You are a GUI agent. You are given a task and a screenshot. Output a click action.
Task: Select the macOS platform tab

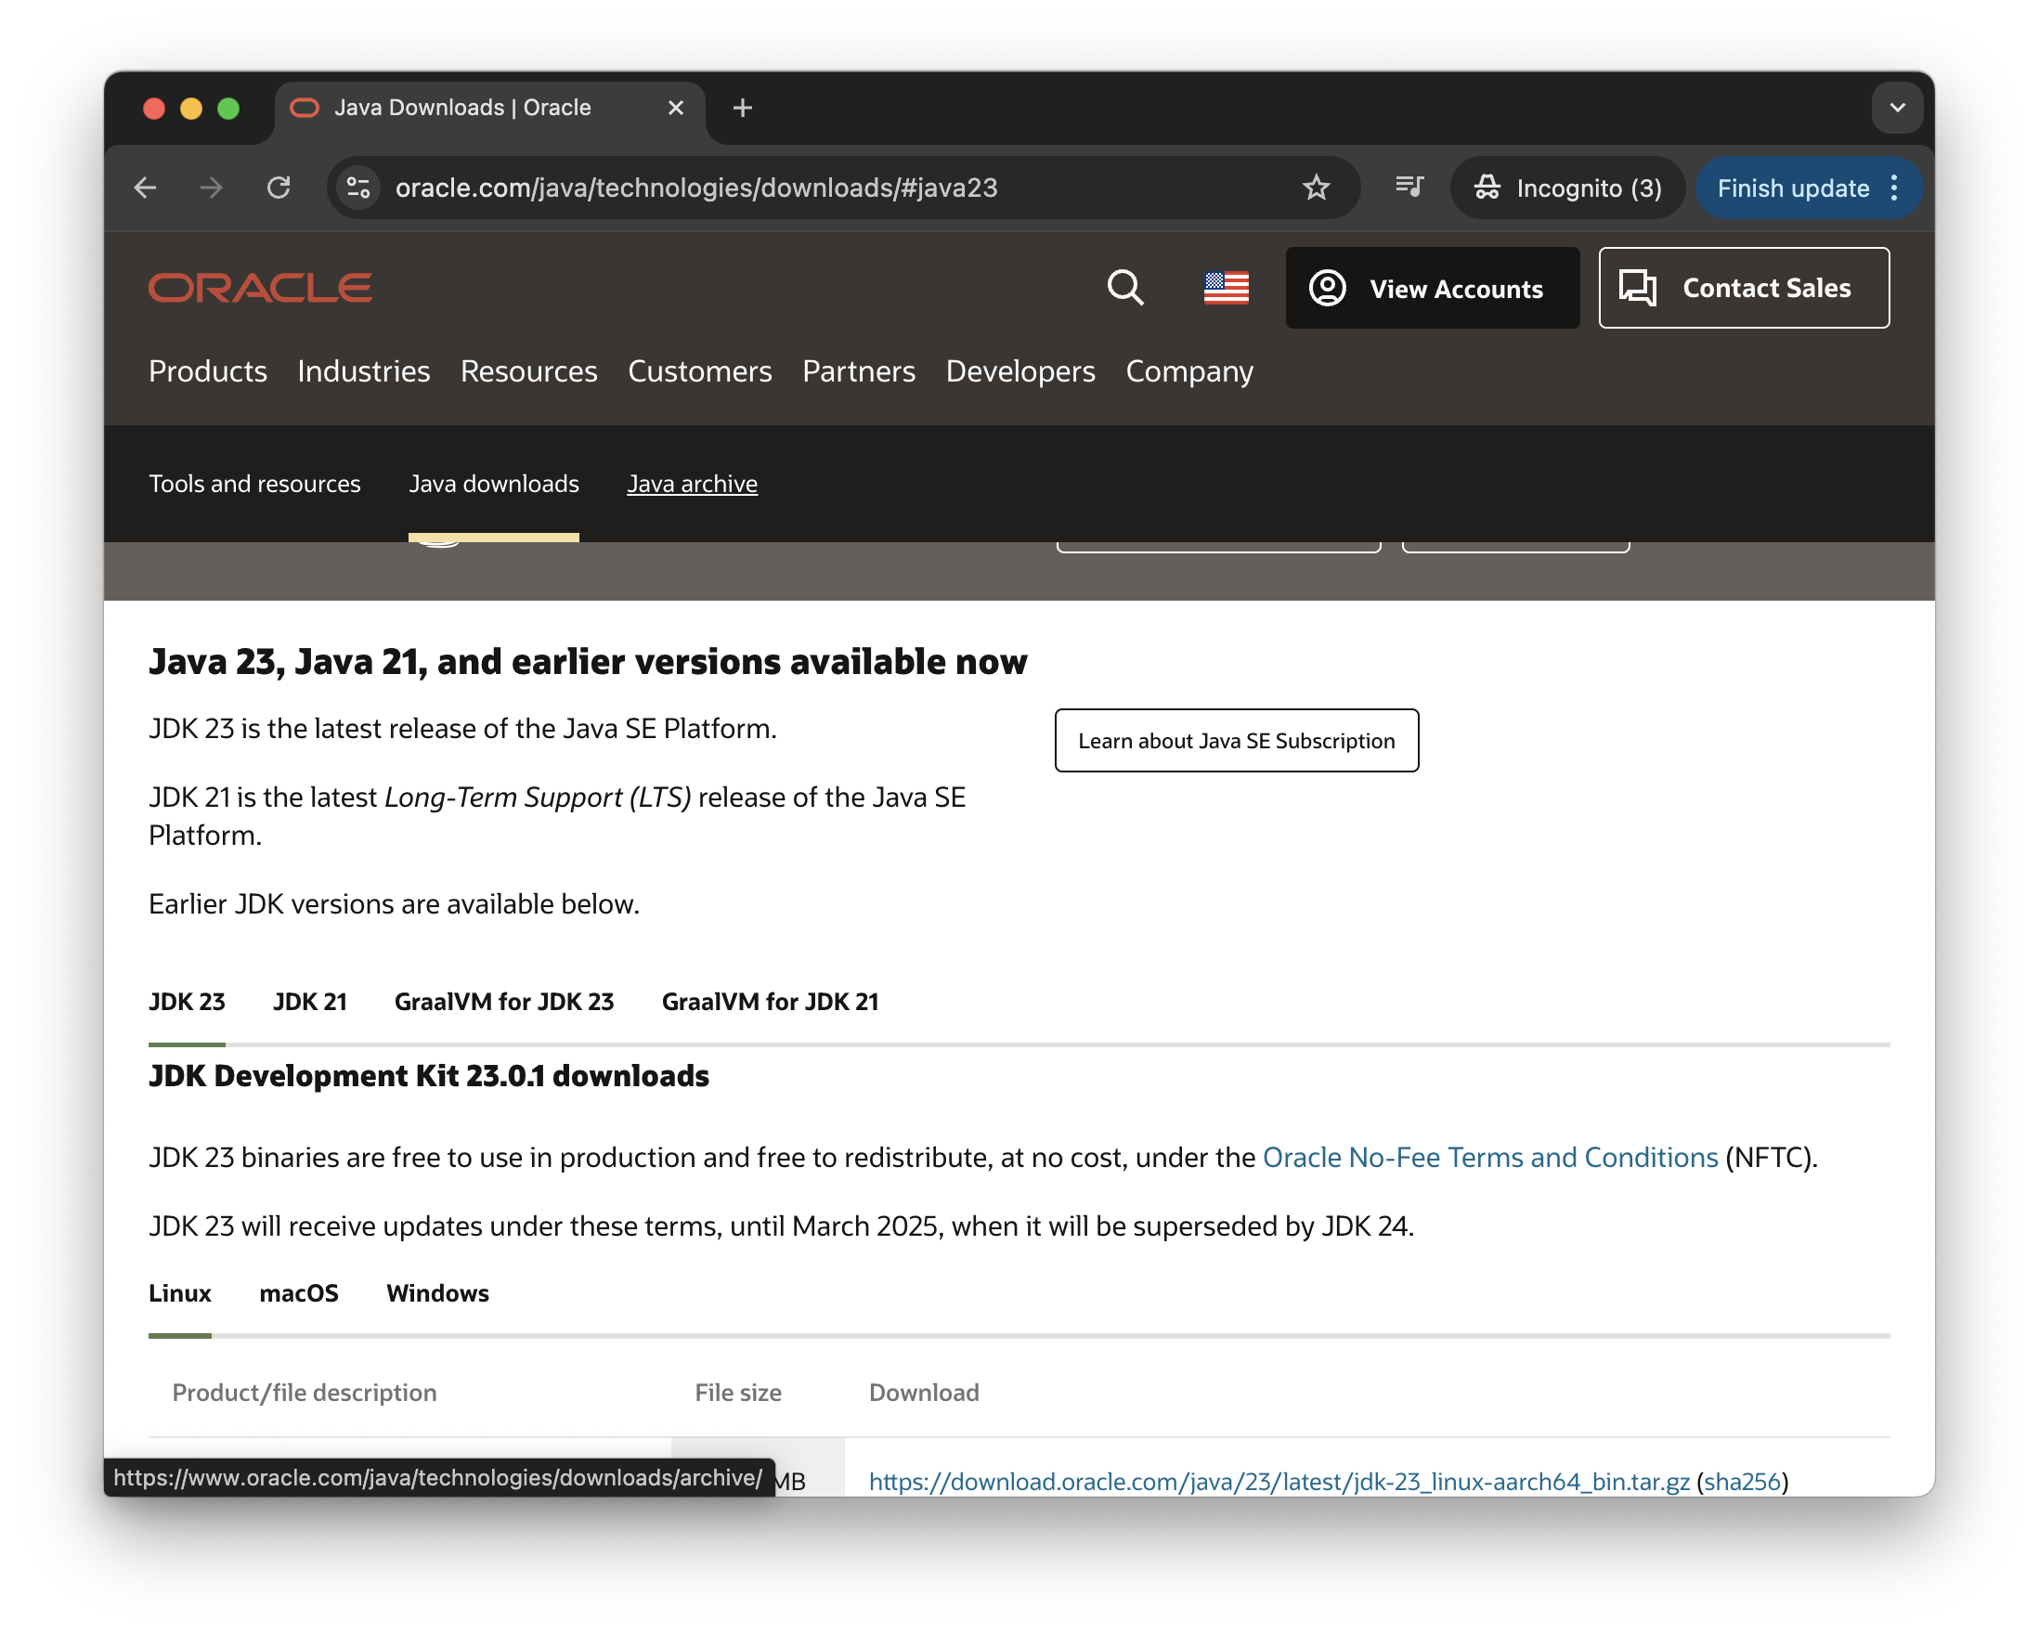click(299, 1292)
